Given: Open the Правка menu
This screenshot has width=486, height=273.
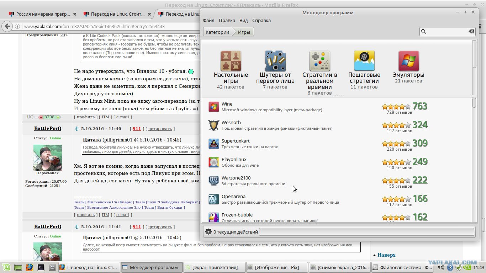Looking at the screenshot, I should [227, 21].
